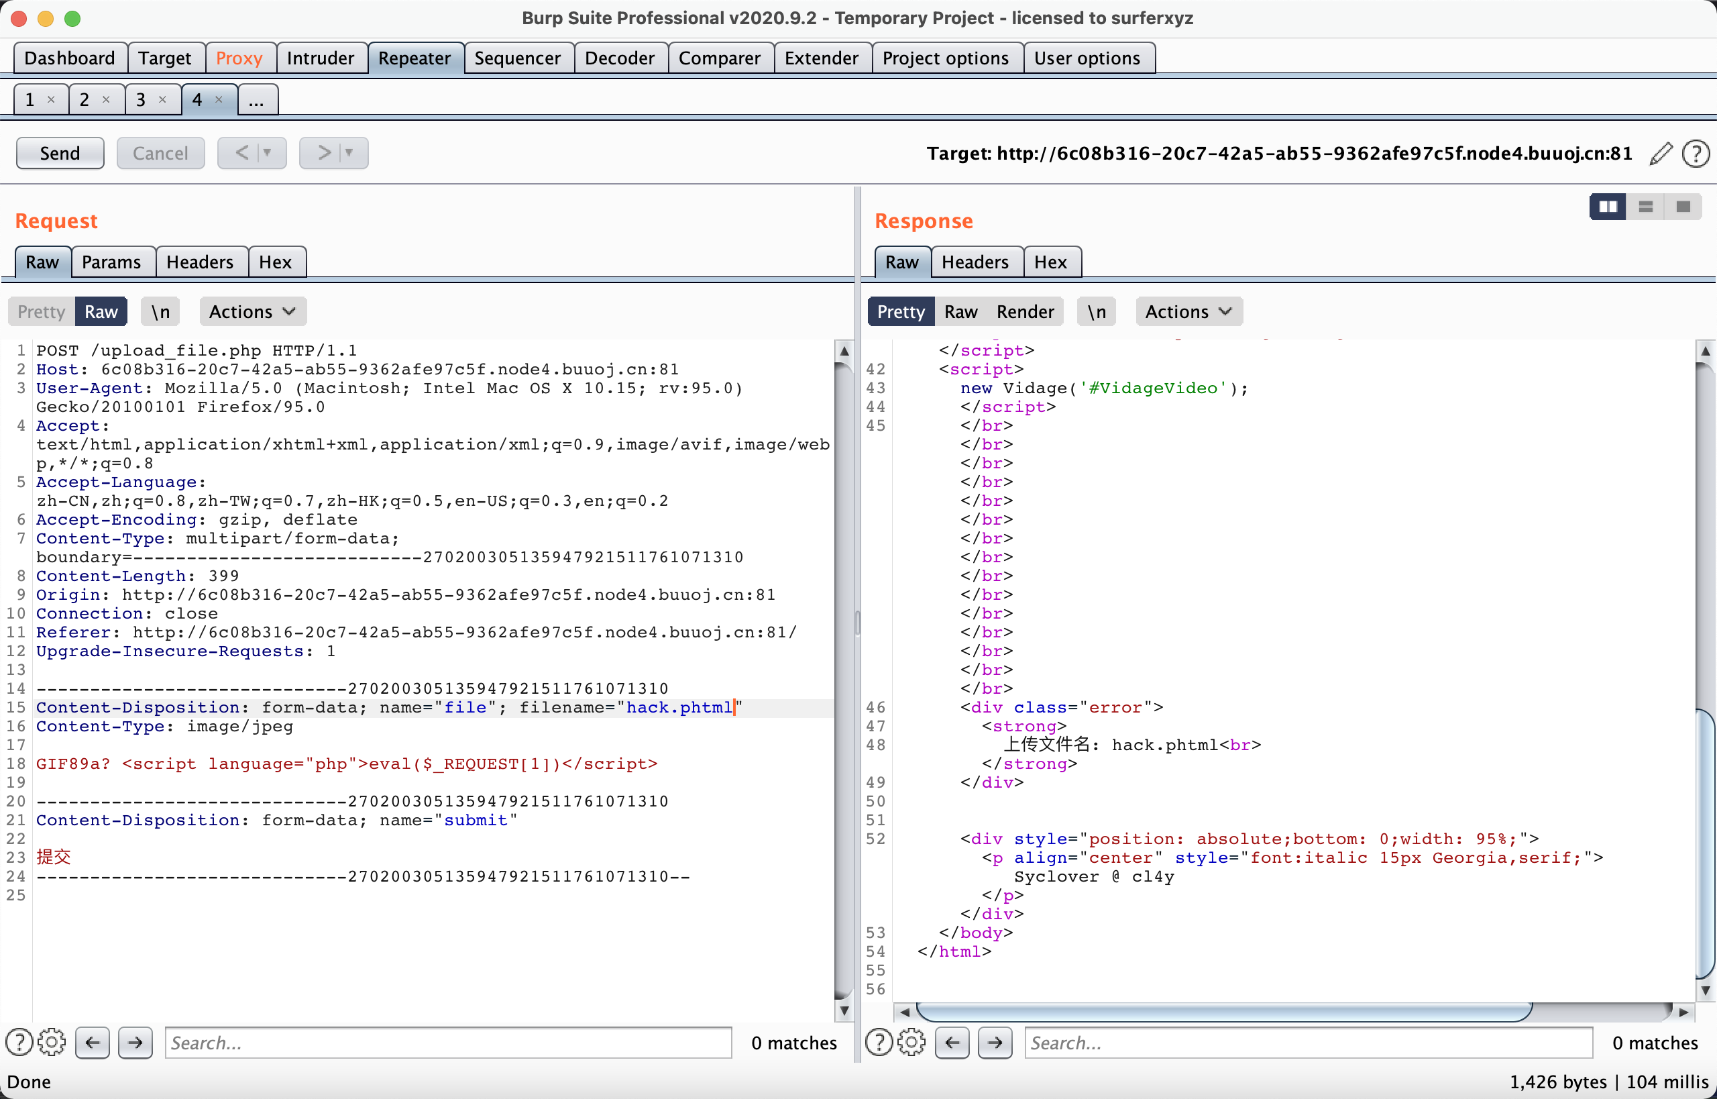
Task: Open response Actions dropdown
Action: point(1189,312)
